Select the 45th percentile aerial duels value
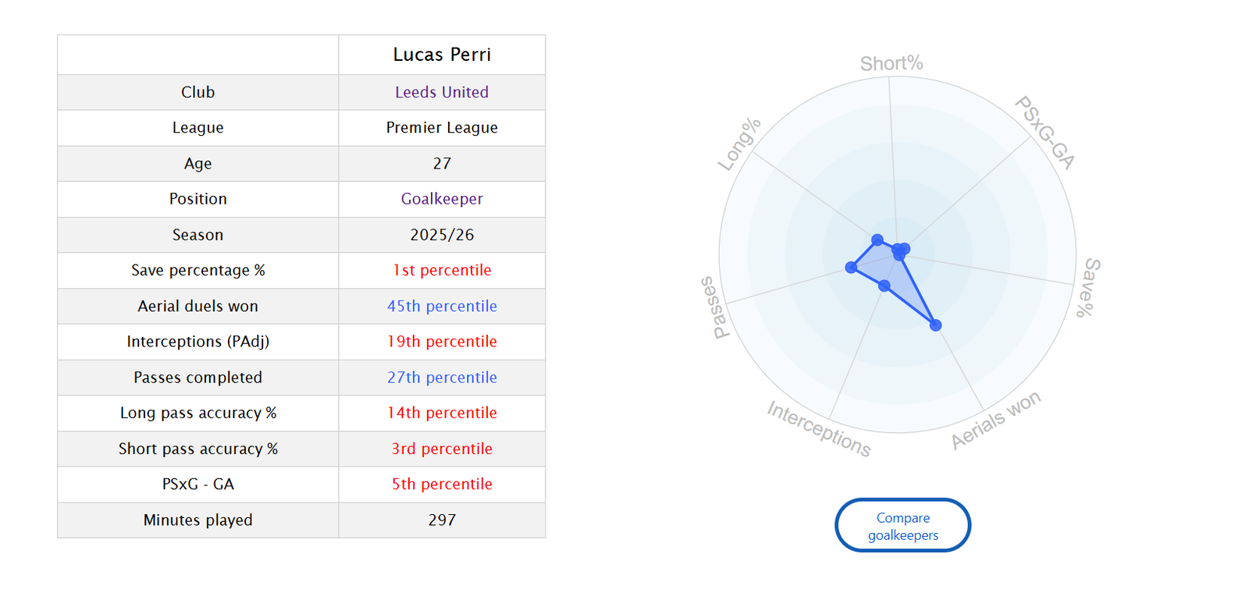The height and width of the screenshot is (593, 1249). (442, 306)
